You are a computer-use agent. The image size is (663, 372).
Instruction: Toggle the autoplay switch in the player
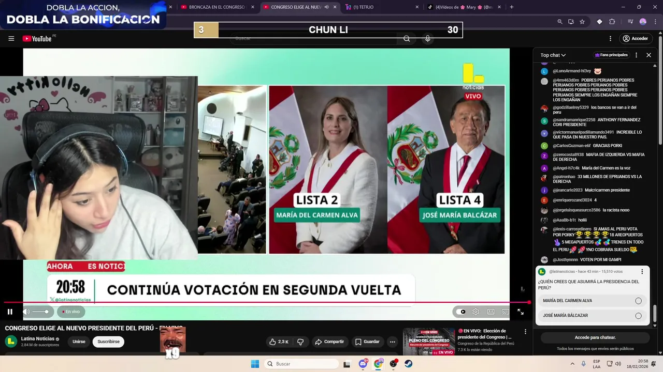pos(460,312)
